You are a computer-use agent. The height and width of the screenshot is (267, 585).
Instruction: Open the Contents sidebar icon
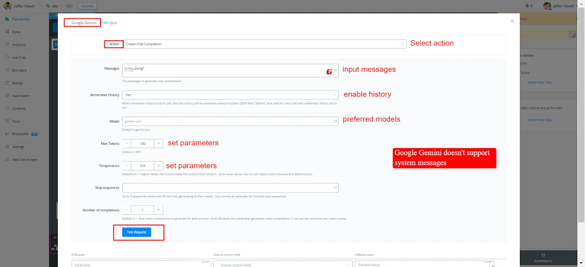7,108
